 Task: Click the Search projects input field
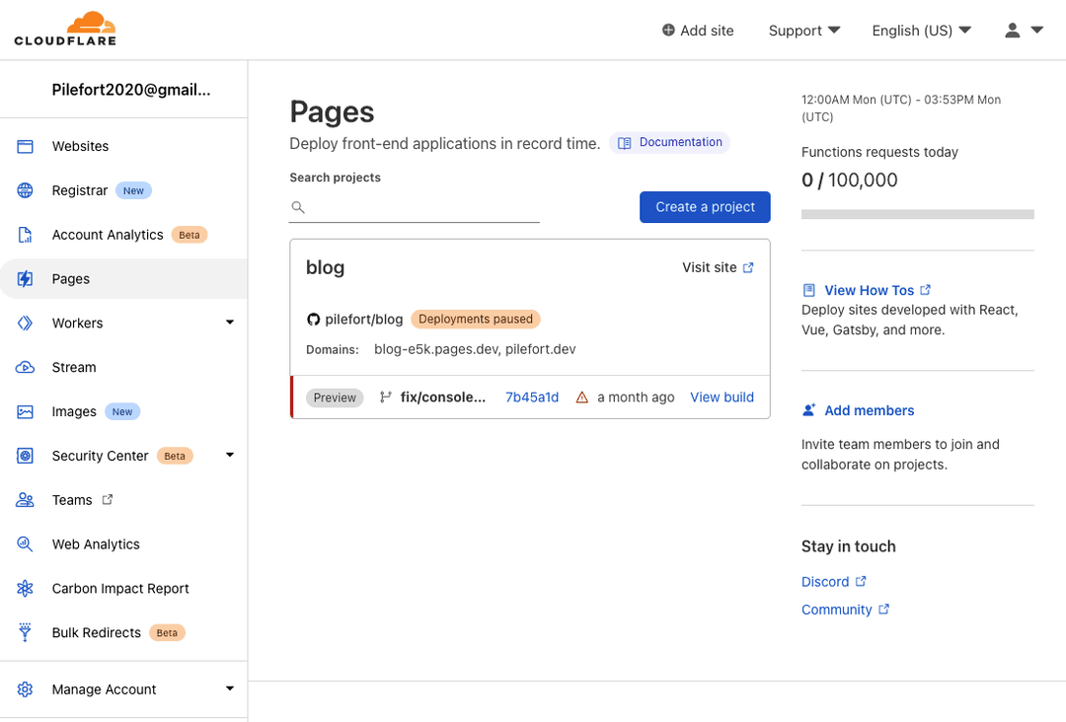coord(415,207)
